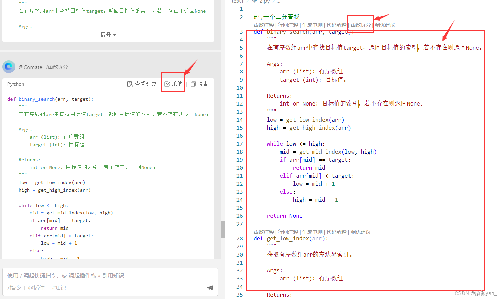Click the accept checkbox icon next to 采纳
502x299 pixels.
pos(167,84)
